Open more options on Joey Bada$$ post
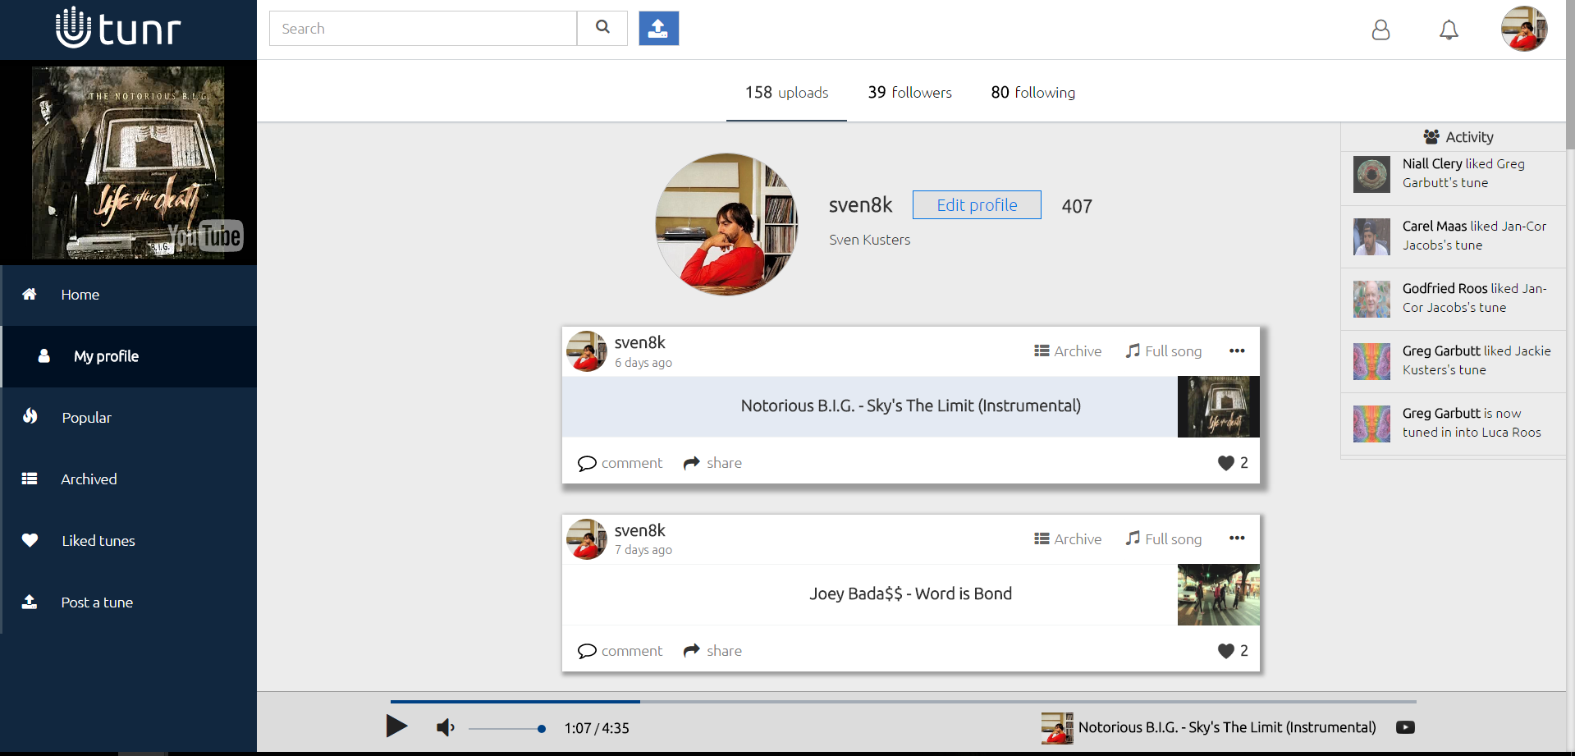 1237,538
